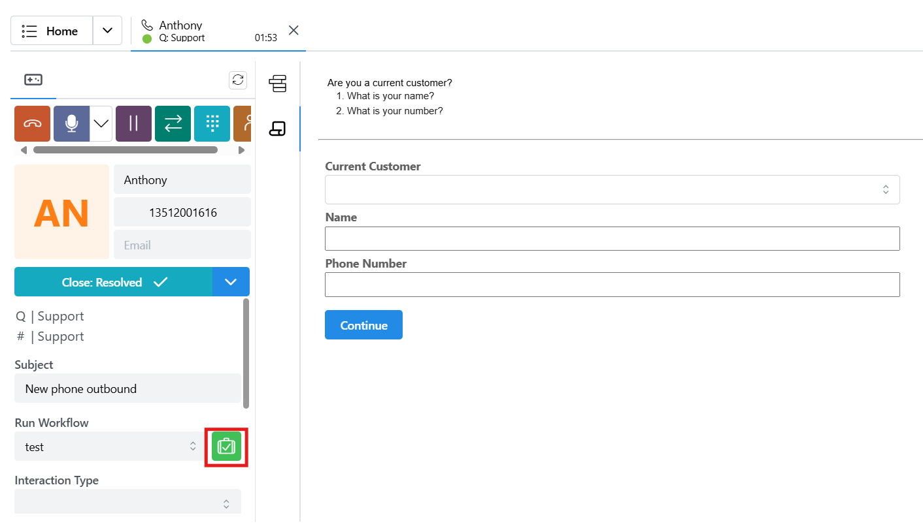The width and height of the screenshot is (923, 532).
Task: Click the toolbar scroll right arrow
Action: tap(241, 150)
